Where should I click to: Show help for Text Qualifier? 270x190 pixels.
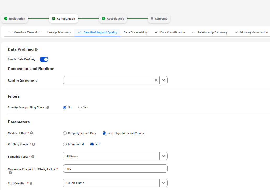click(31, 183)
